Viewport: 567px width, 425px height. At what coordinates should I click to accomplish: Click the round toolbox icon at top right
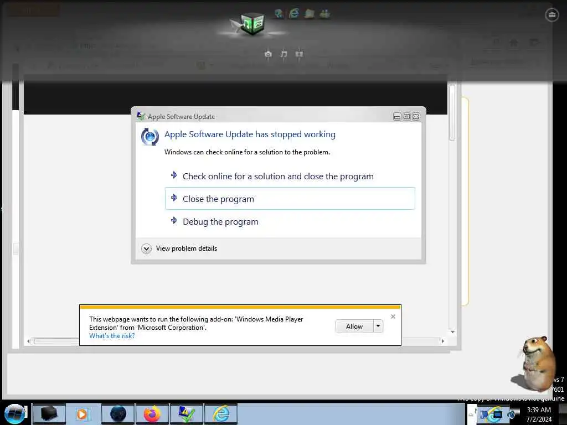click(x=552, y=15)
